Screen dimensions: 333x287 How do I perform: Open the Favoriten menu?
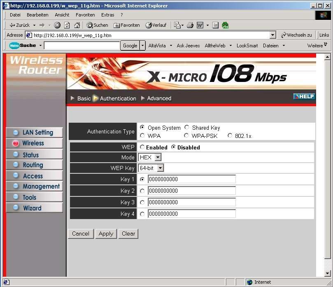(x=85, y=15)
